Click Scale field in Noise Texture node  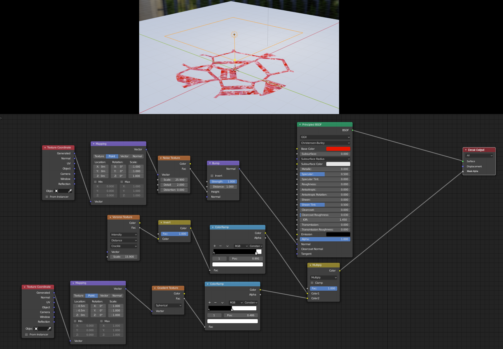click(174, 180)
